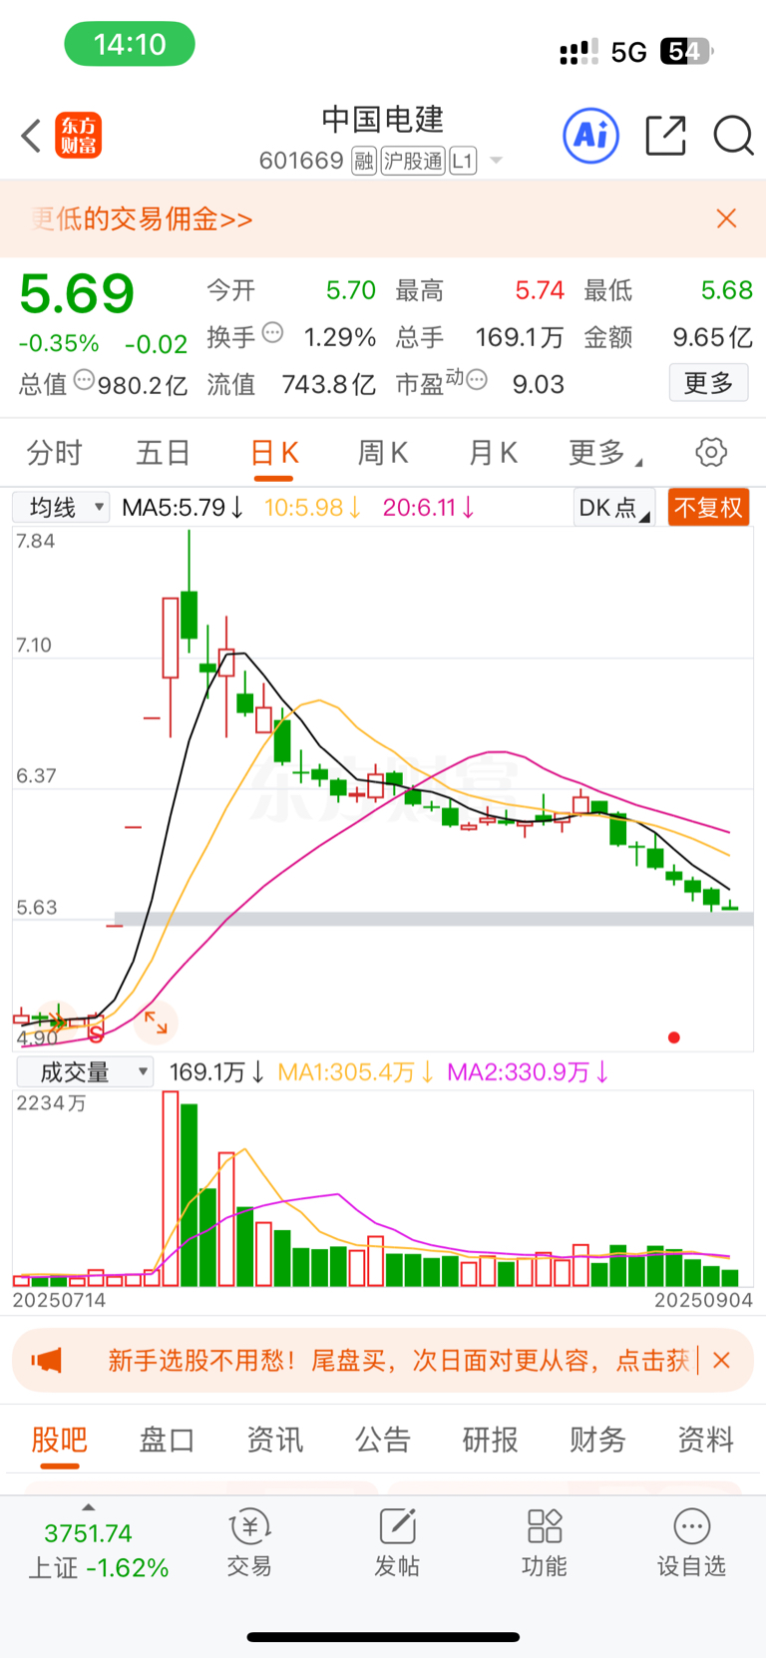Tap the 20:6.11 moving average value
The width and height of the screenshot is (766, 1659).
click(x=428, y=508)
